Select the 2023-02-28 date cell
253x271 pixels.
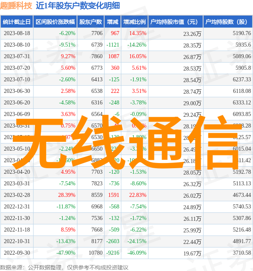point(17,195)
